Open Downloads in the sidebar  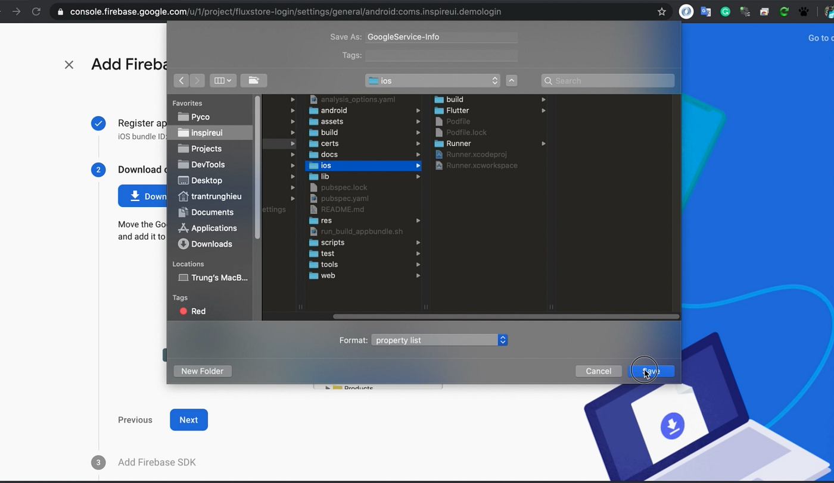(x=210, y=244)
